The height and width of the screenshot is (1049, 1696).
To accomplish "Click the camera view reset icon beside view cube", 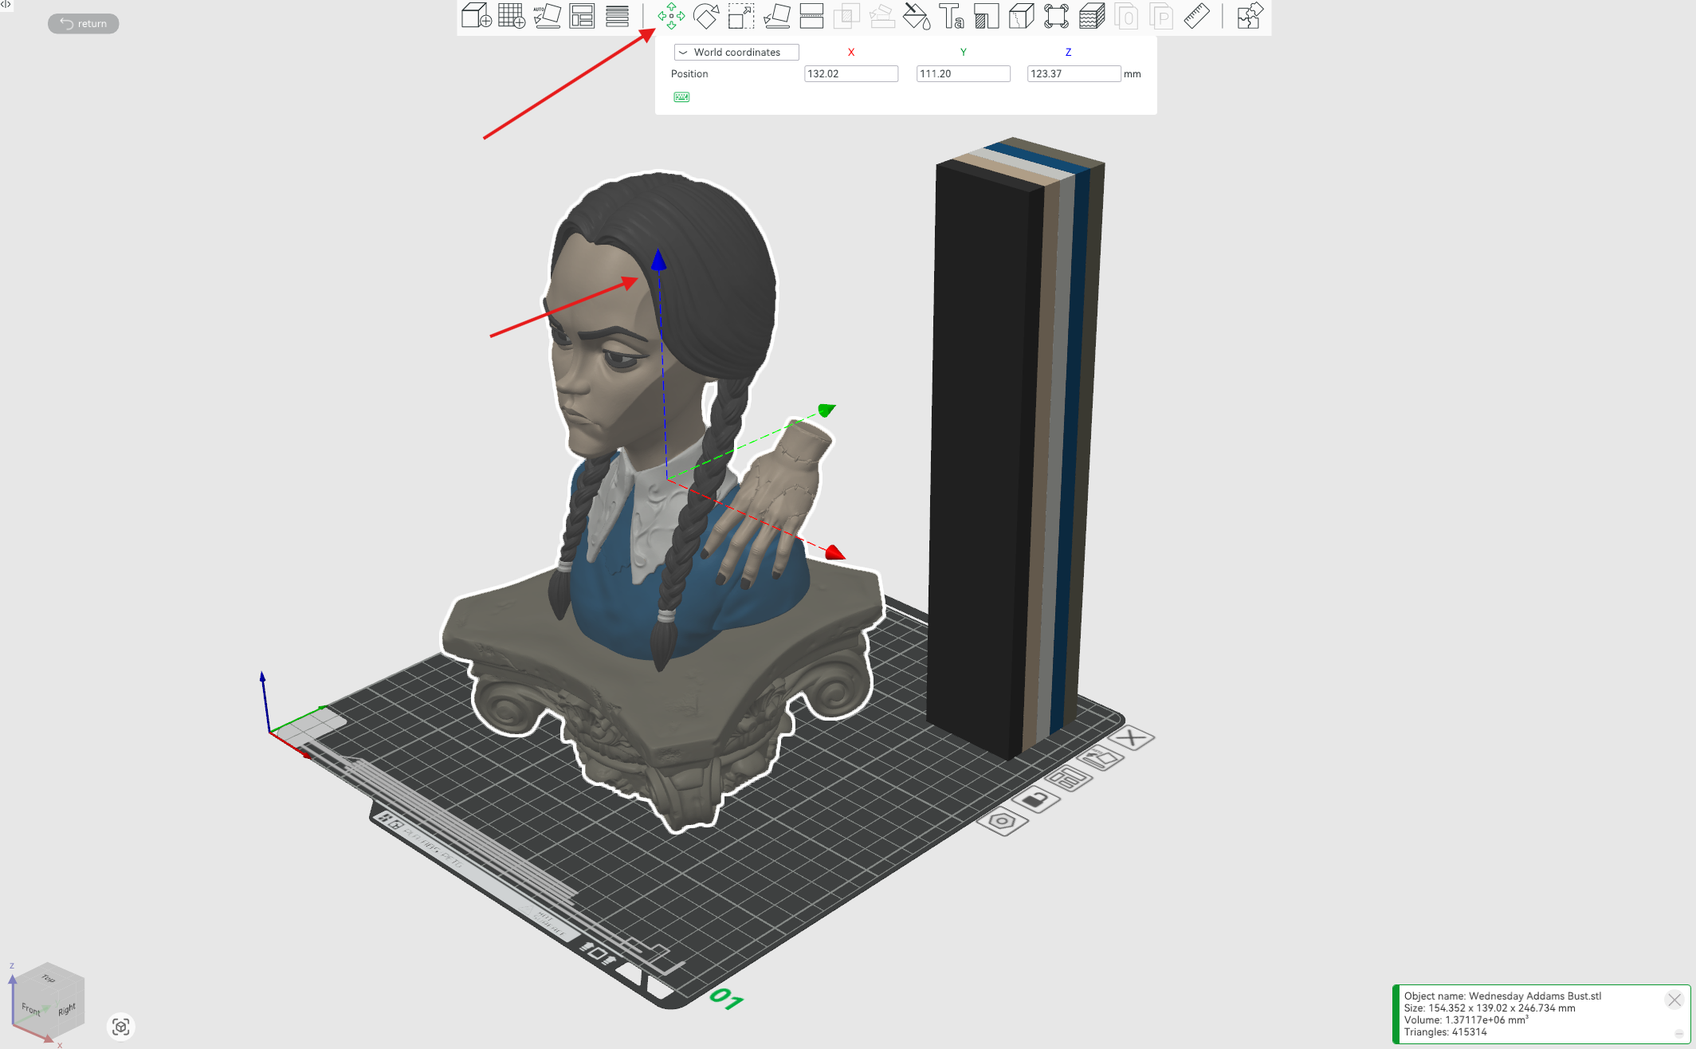I will [x=121, y=1027].
